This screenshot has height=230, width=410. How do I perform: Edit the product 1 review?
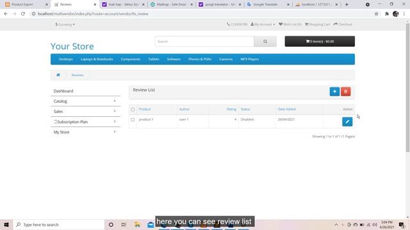(347, 121)
